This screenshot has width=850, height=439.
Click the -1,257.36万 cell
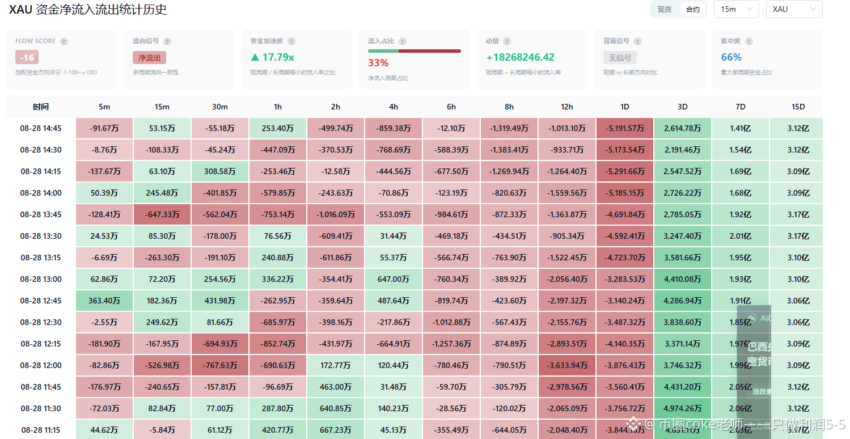pyautogui.click(x=451, y=344)
